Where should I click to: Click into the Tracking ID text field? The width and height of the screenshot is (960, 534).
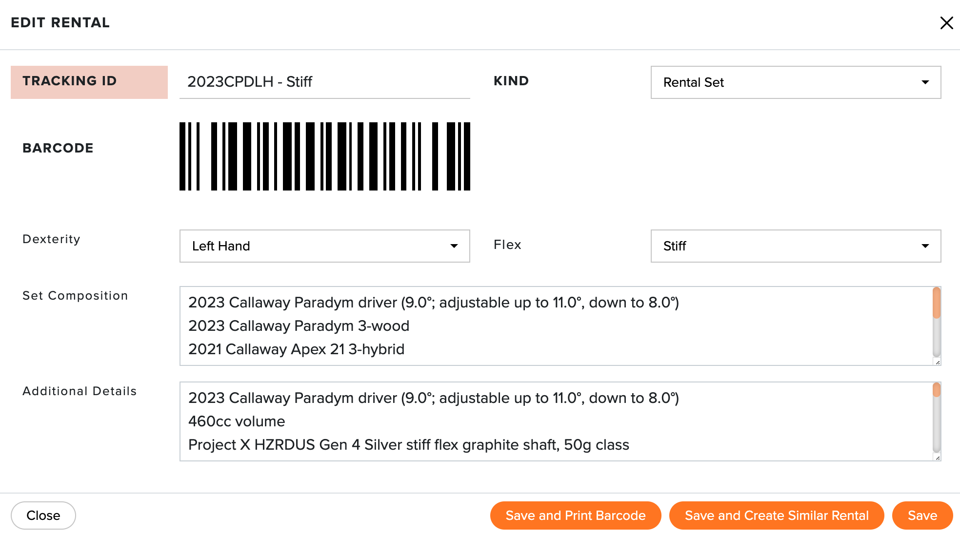pyautogui.click(x=324, y=82)
